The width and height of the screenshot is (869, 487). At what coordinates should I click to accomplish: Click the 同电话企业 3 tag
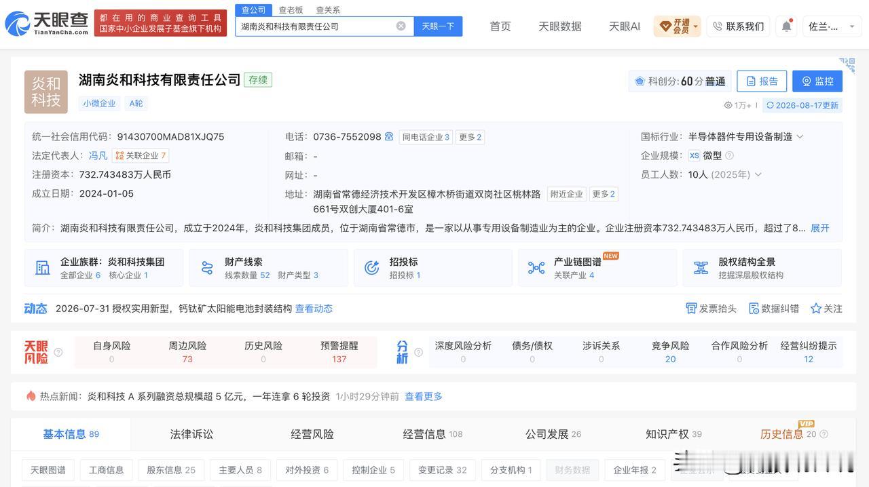click(x=426, y=137)
